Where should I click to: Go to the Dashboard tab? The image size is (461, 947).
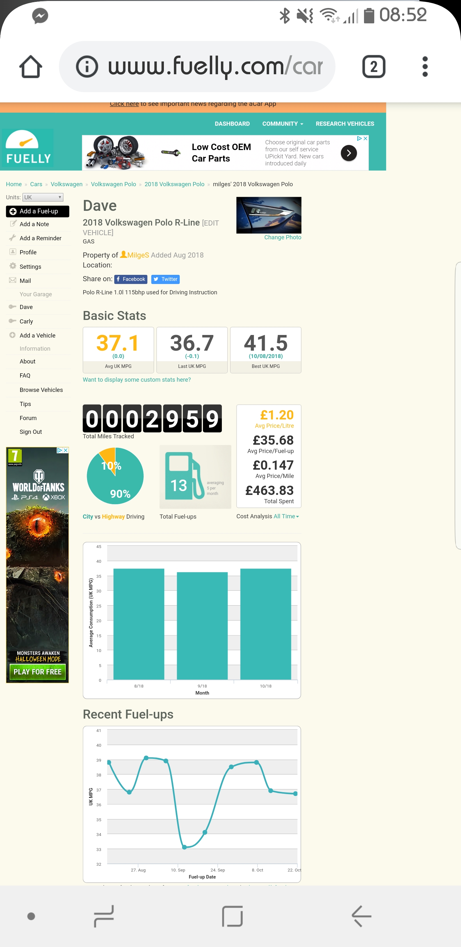coord(232,124)
